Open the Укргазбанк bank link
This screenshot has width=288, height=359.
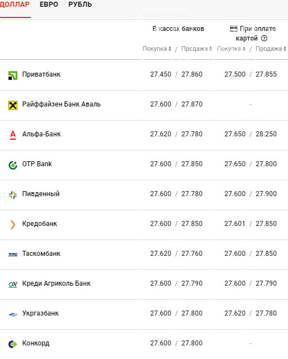click(40, 313)
